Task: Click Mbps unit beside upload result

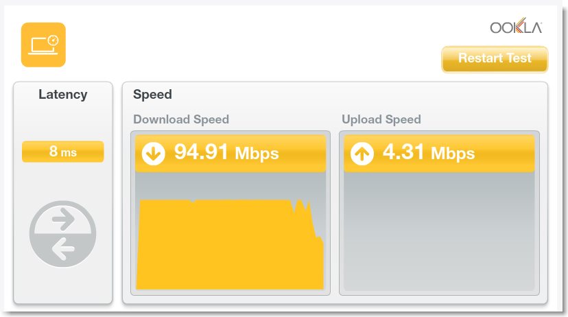Action: [453, 154]
